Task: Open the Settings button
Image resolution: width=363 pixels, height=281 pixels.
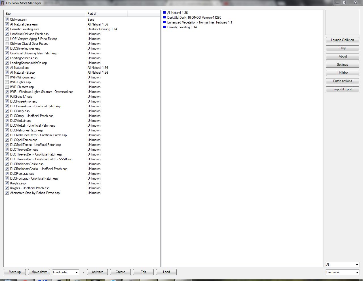Action: 342,65
